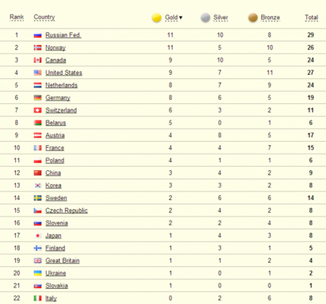The width and height of the screenshot is (326, 304).
Task: Open the United States country link
Action: click(64, 73)
